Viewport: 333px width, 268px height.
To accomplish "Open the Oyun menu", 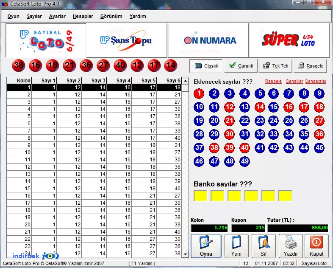I will [14, 17].
